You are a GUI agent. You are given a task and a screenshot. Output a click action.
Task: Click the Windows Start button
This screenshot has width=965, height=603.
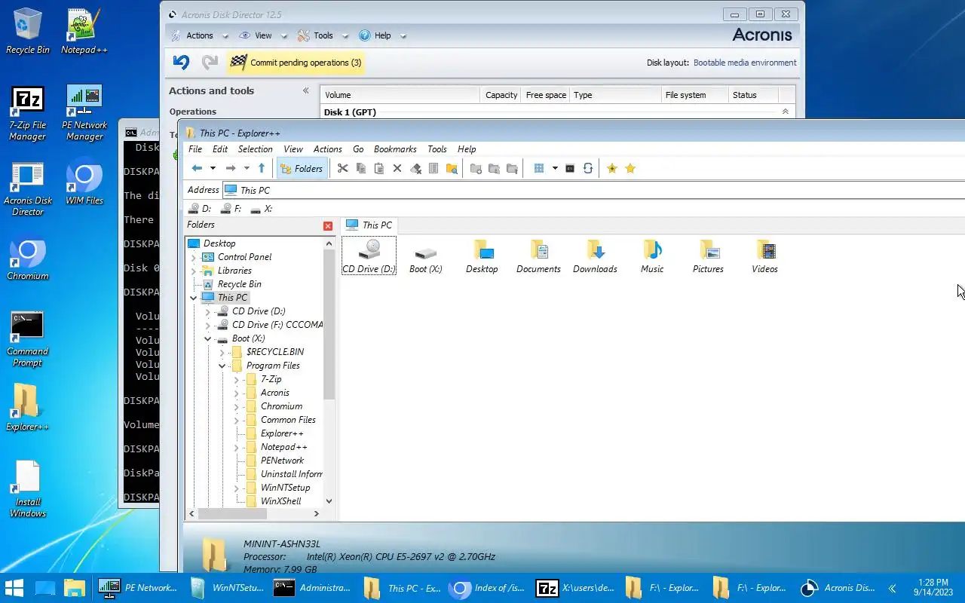click(x=15, y=588)
